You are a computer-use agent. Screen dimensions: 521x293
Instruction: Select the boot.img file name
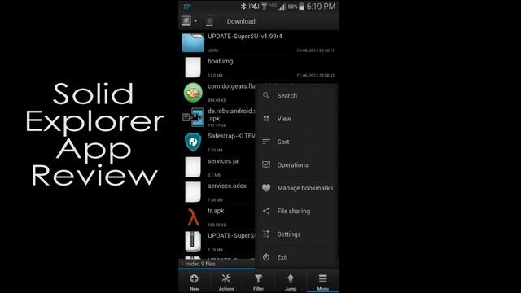pos(221,61)
